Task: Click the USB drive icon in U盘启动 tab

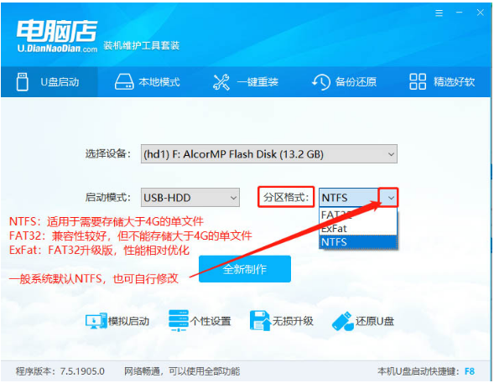Action: [x=23, y=82]
